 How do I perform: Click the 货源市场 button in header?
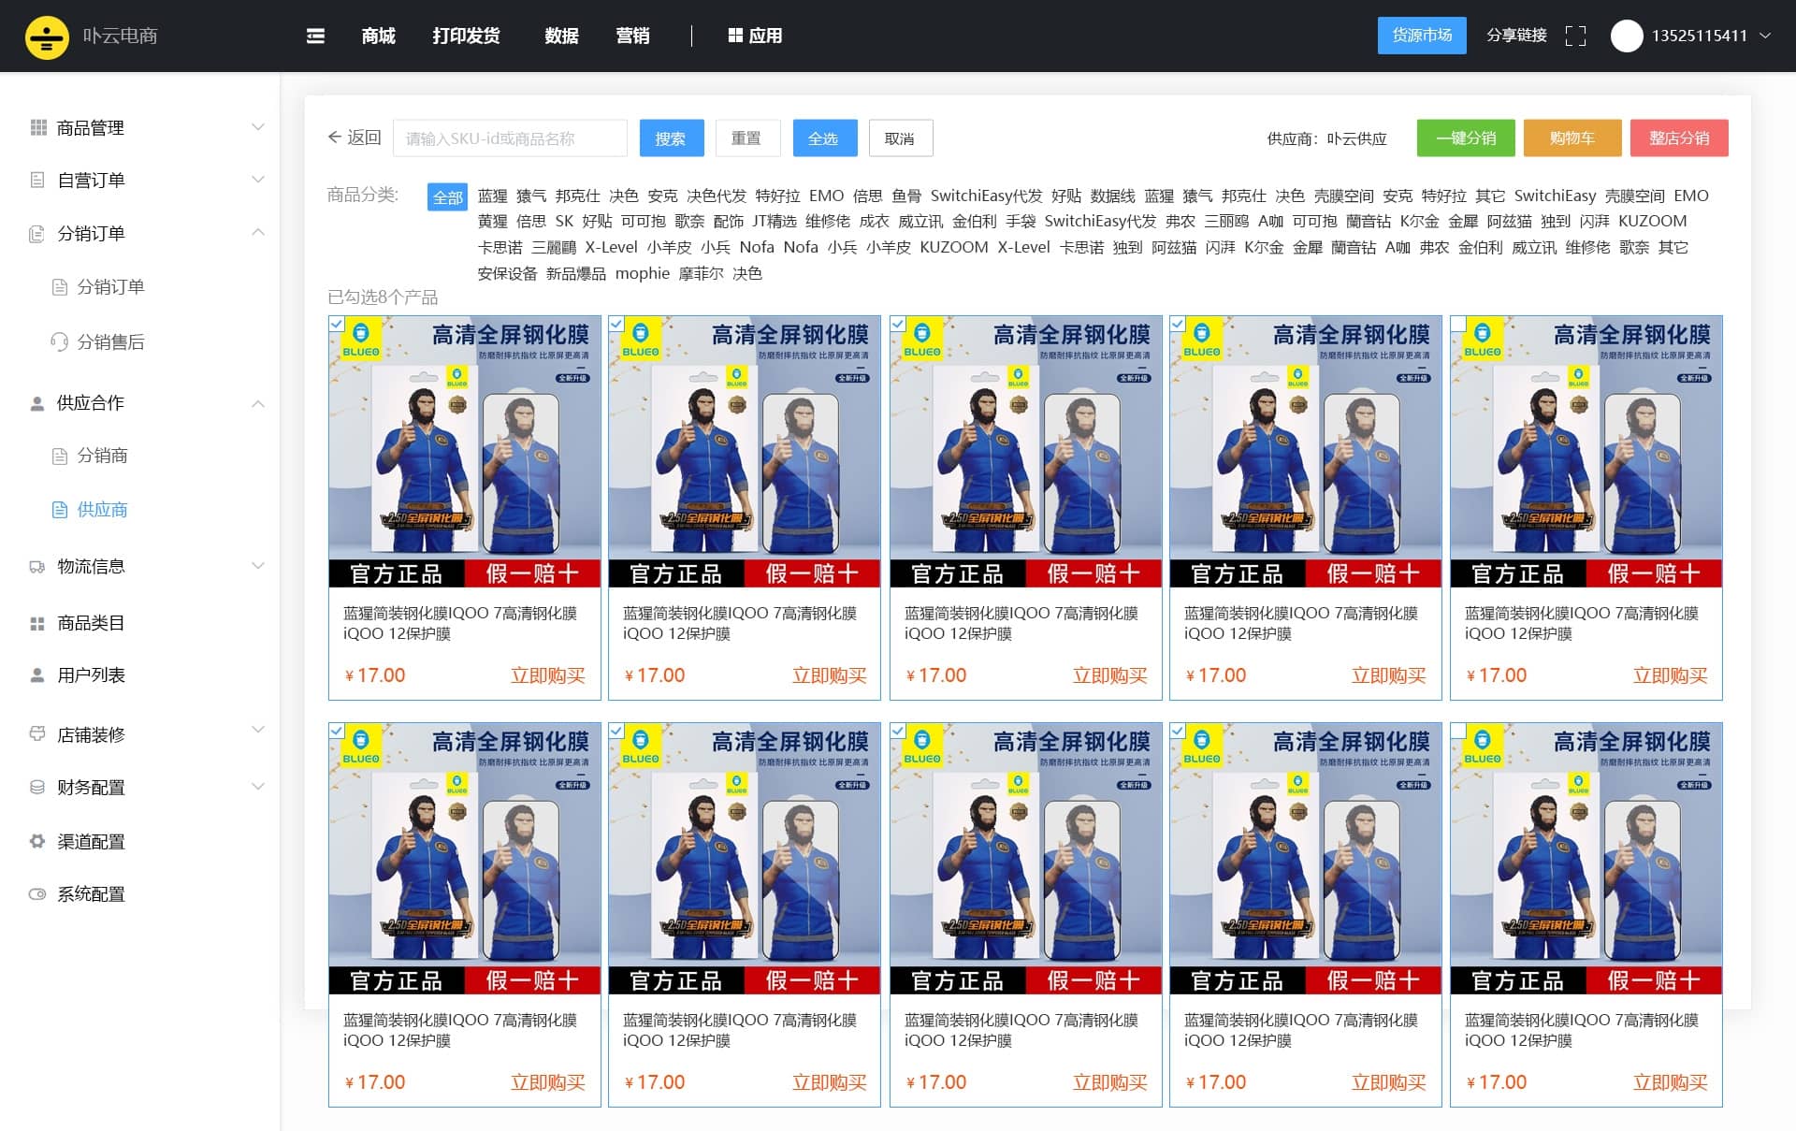(x=1422, y=36)
